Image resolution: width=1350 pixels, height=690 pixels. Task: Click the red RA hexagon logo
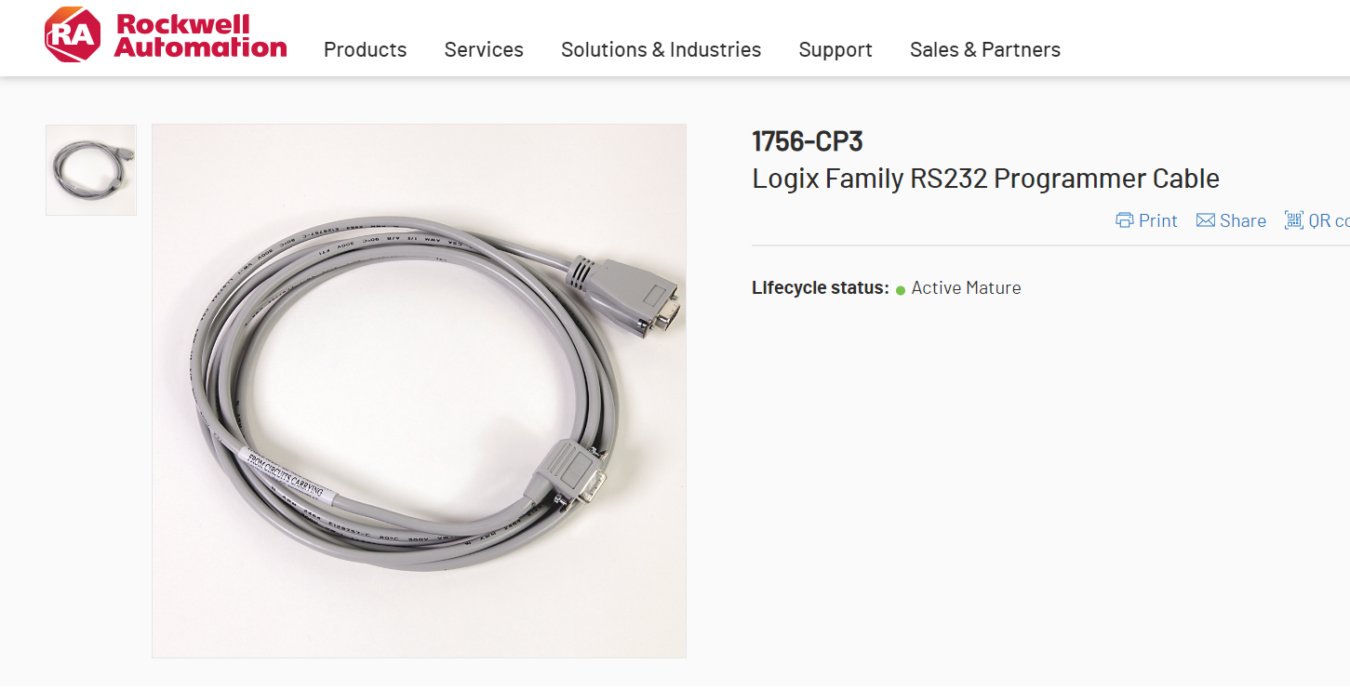tap(74, 35)
